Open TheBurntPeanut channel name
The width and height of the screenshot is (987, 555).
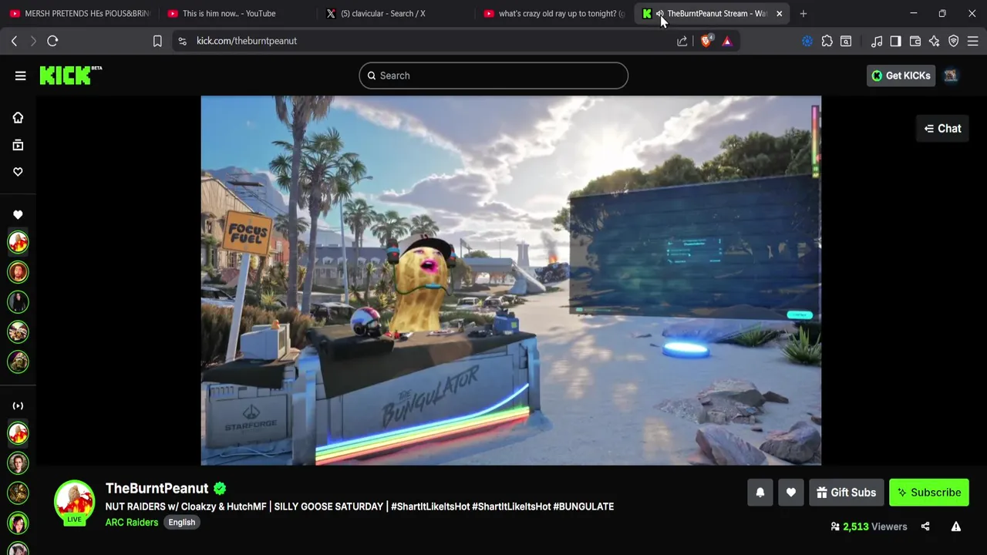click(157, 489)
